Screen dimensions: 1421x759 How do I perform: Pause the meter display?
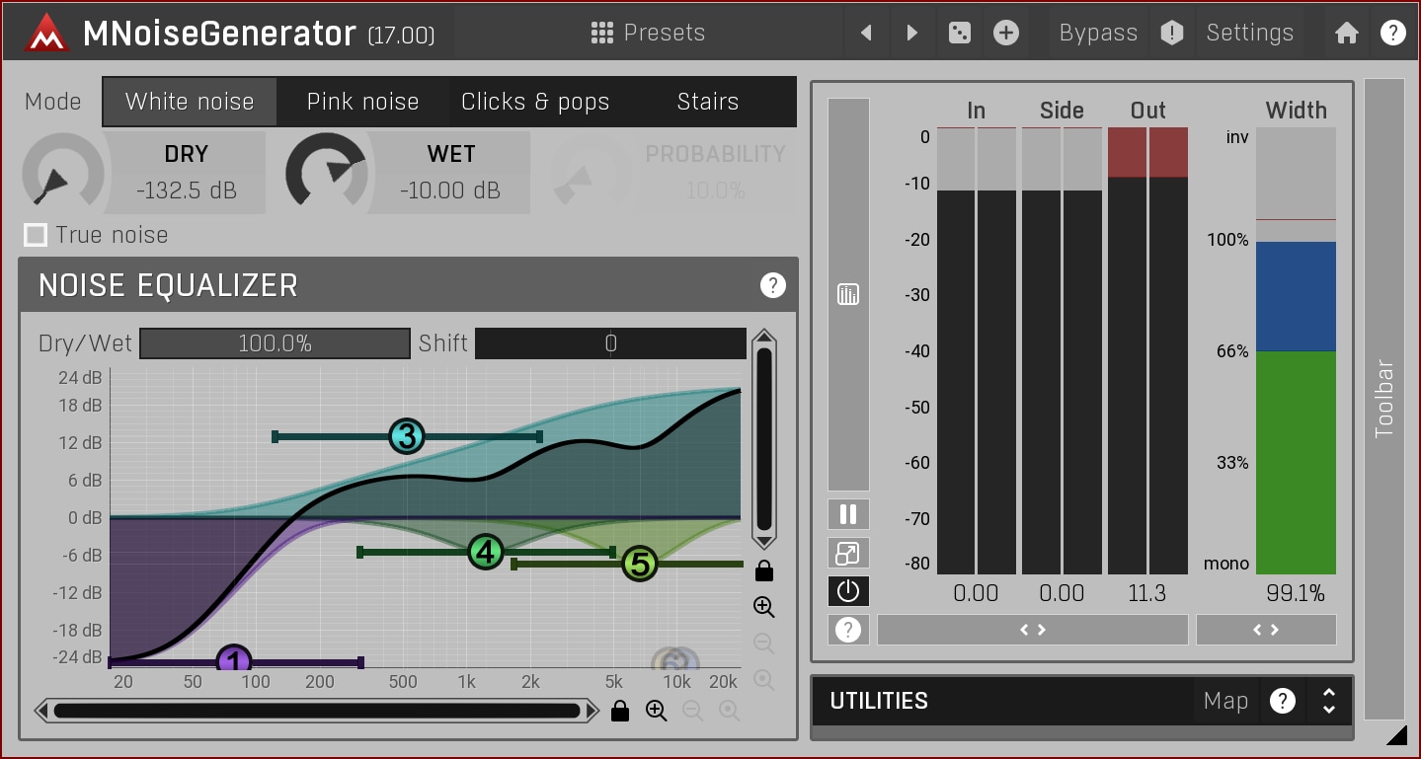pyautogui.click(x=848, y=514)
